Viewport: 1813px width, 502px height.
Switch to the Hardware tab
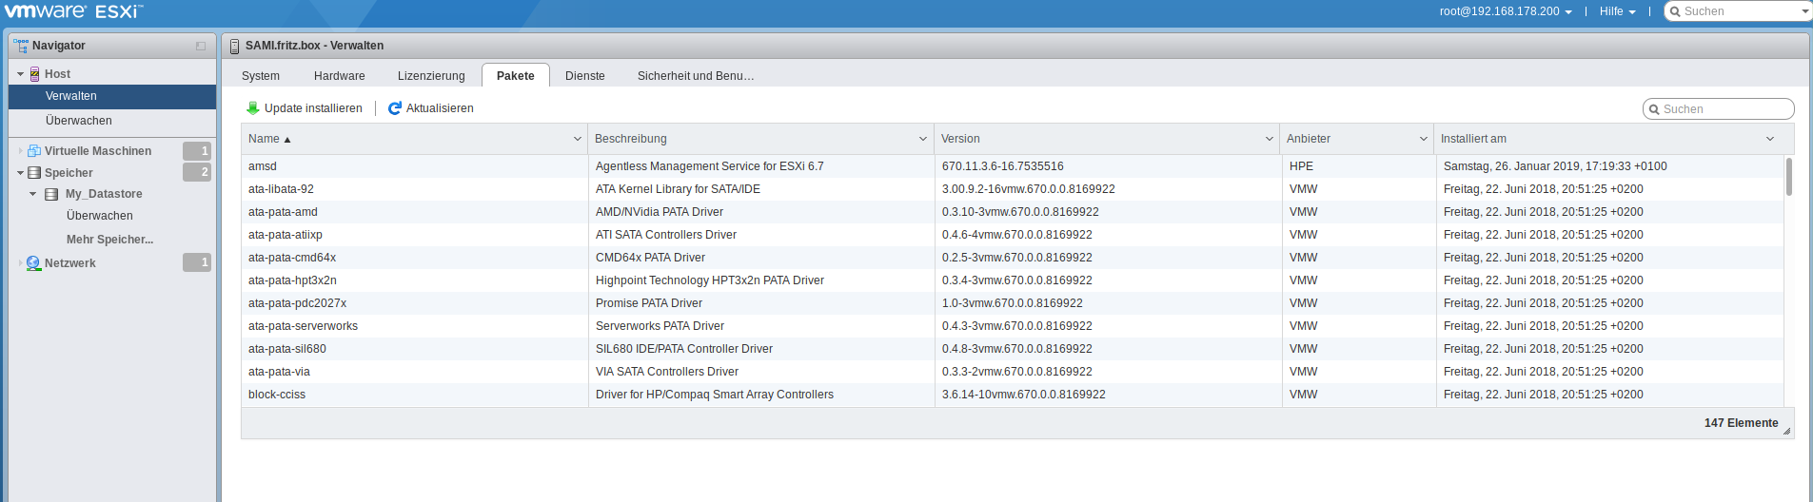[339, 76]
